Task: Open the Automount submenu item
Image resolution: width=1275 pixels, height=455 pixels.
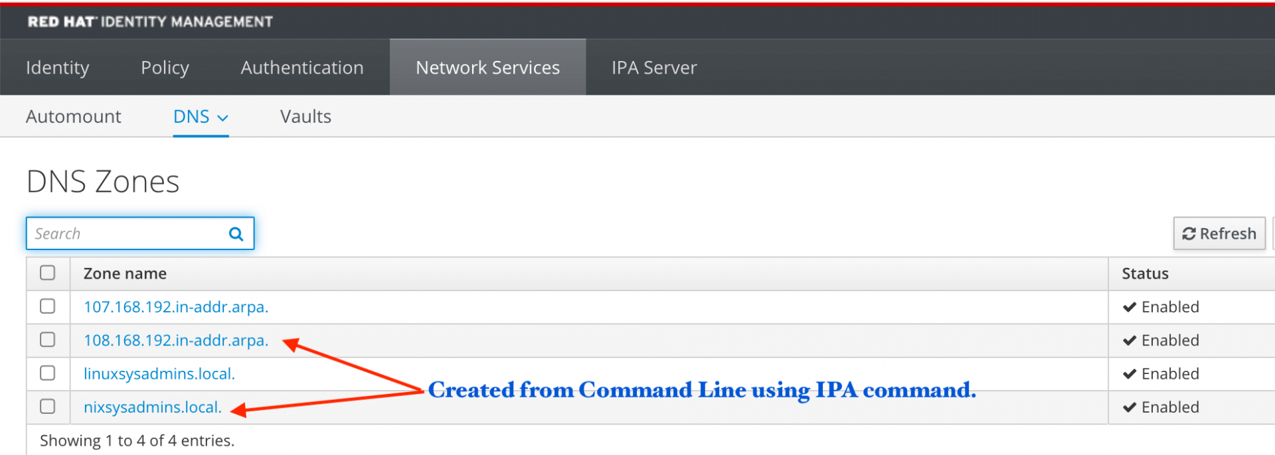Action: point(73,117)
